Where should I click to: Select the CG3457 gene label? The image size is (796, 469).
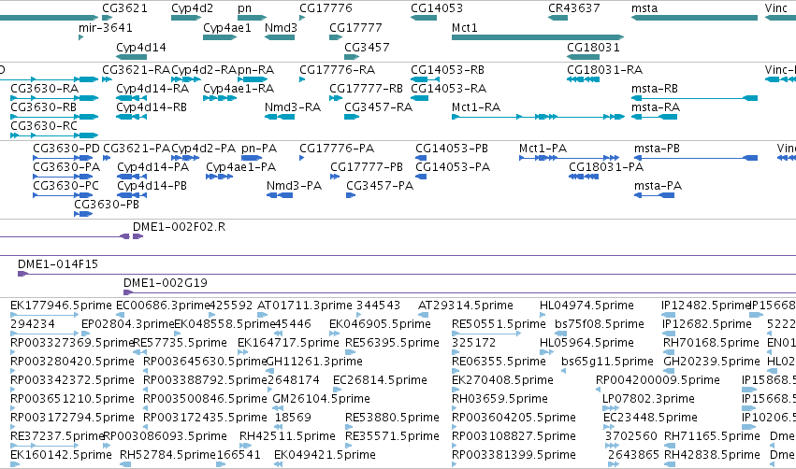(367, 47)
